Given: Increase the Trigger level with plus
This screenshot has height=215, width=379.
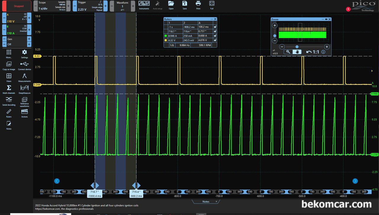Looking at the screenshot, I should (105, 6).
